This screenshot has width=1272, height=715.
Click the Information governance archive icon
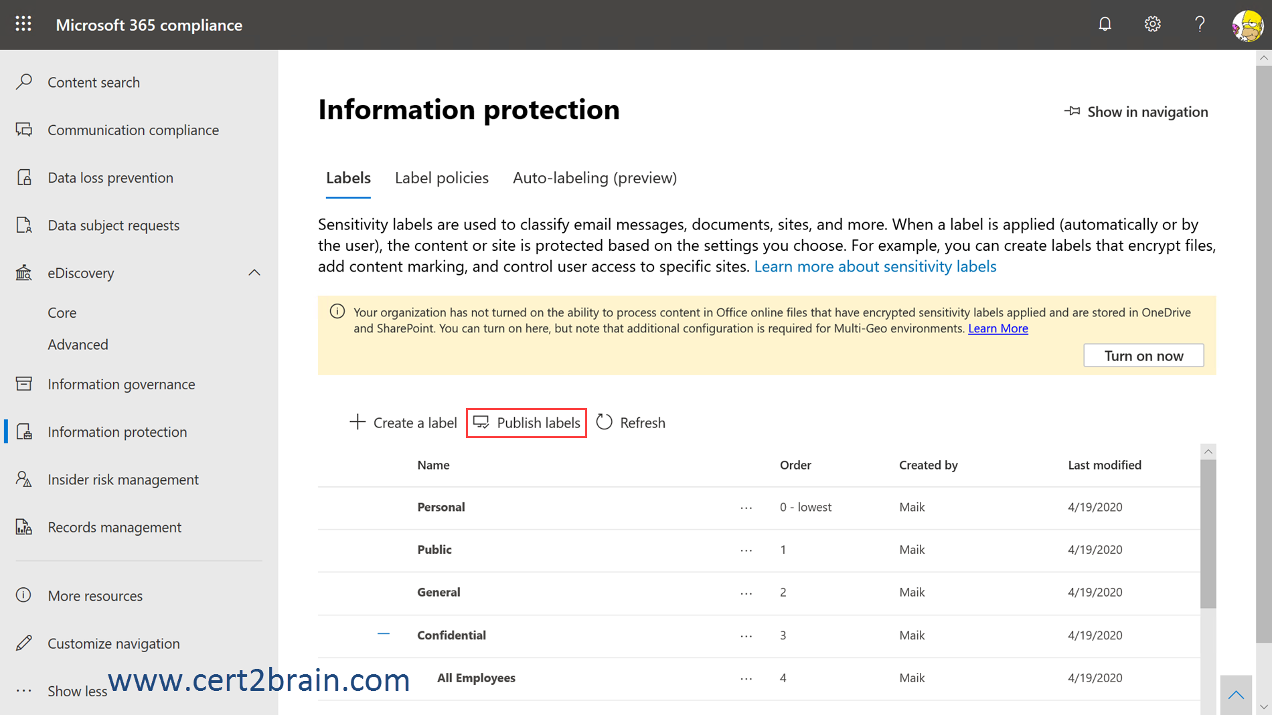tap(24, 384)
